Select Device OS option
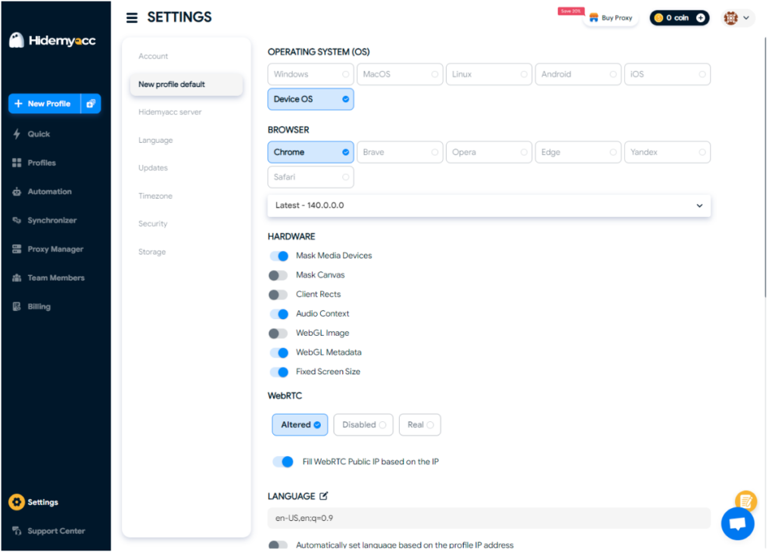Image resolution: width=775 pixels, height=552 pixels. coord(310,99)
